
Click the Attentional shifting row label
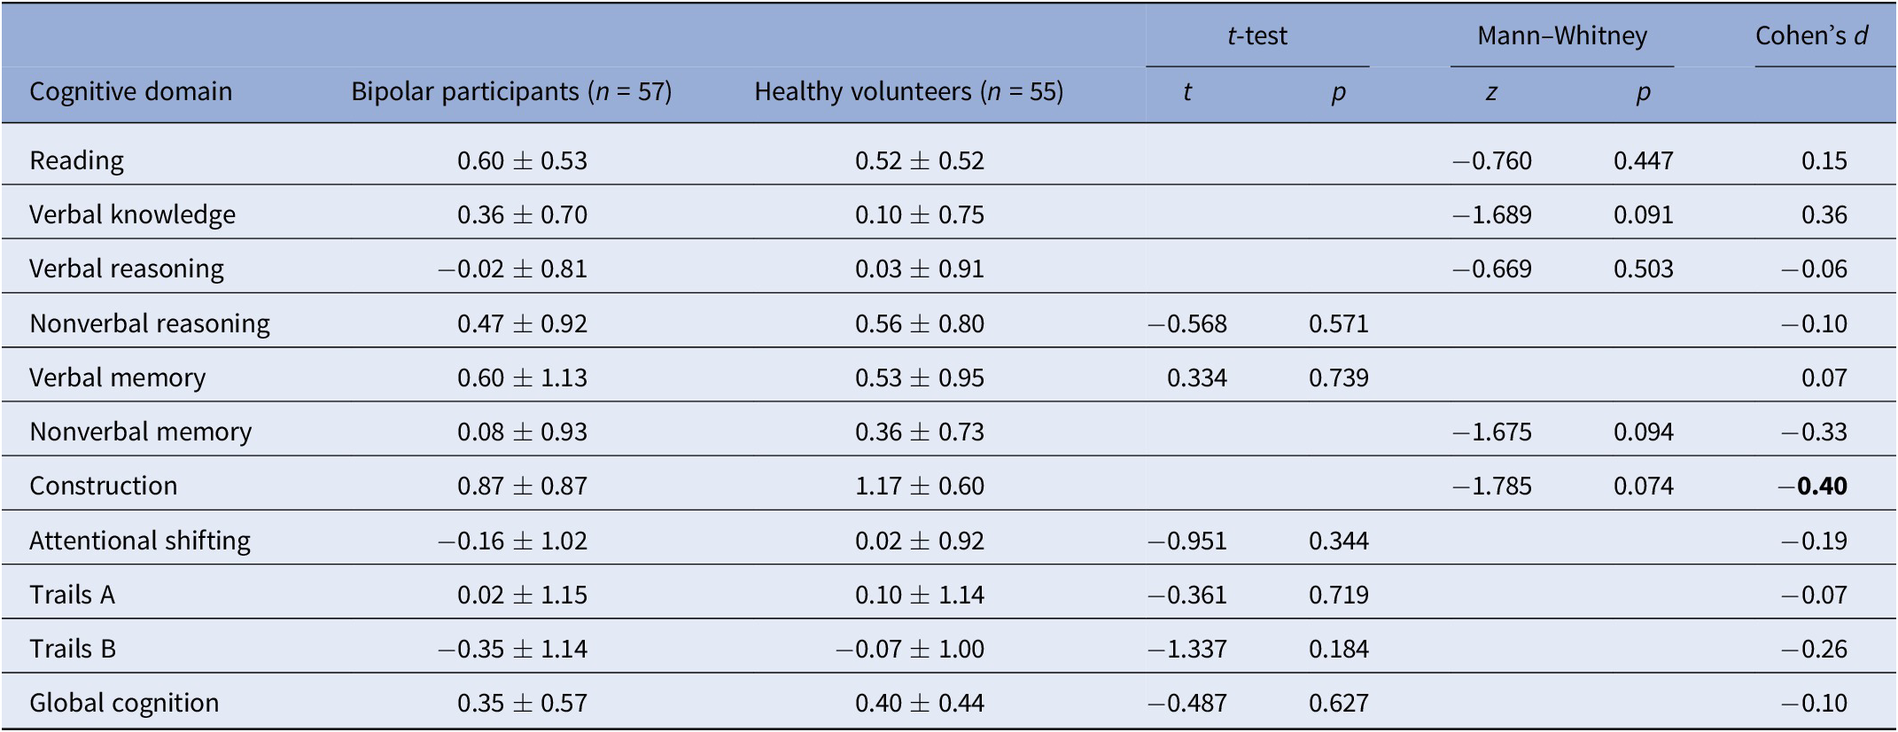(139, 541)
